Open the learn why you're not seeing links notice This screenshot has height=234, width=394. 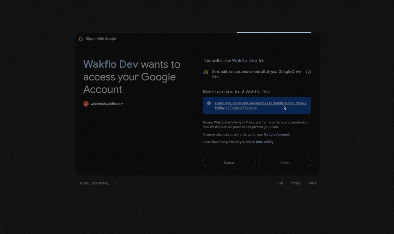click(x=261, y=105)
